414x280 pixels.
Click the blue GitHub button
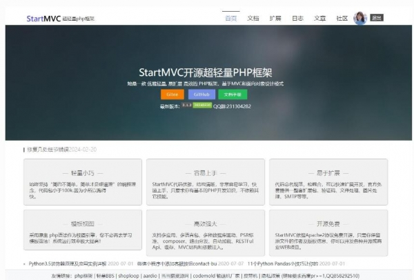pyautogui.click(x=201, y=94)
